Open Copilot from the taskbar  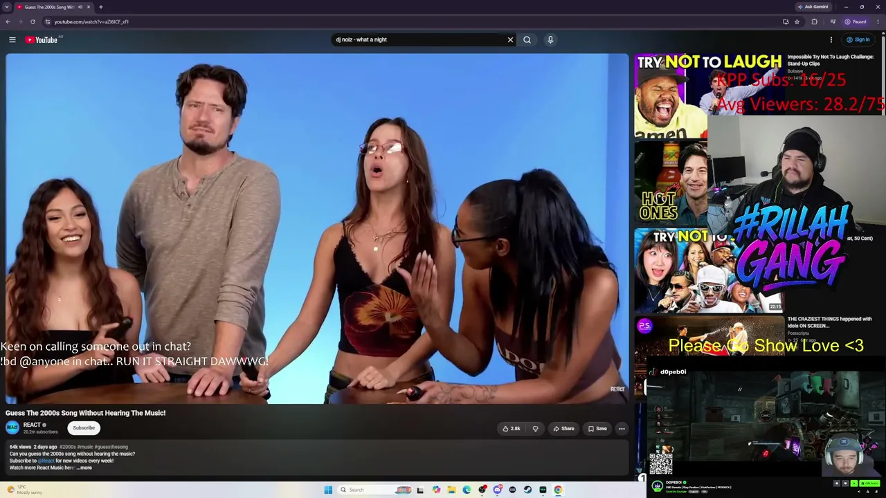(x=436, y=490)
